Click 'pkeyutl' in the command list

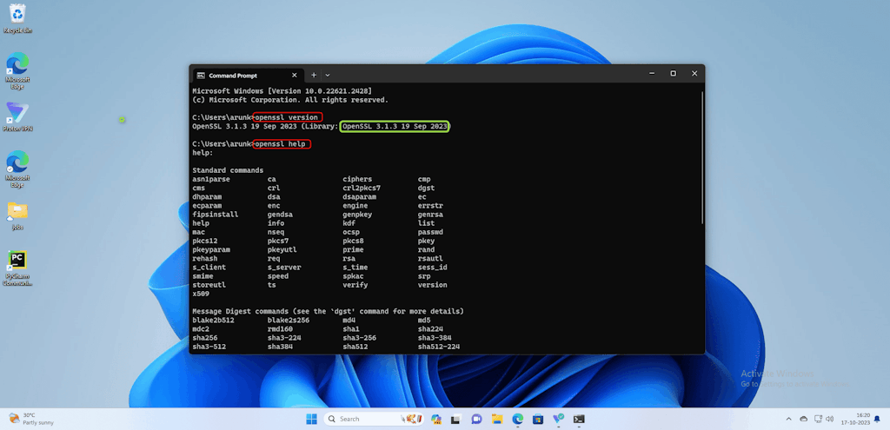click(x=282, y=249)
